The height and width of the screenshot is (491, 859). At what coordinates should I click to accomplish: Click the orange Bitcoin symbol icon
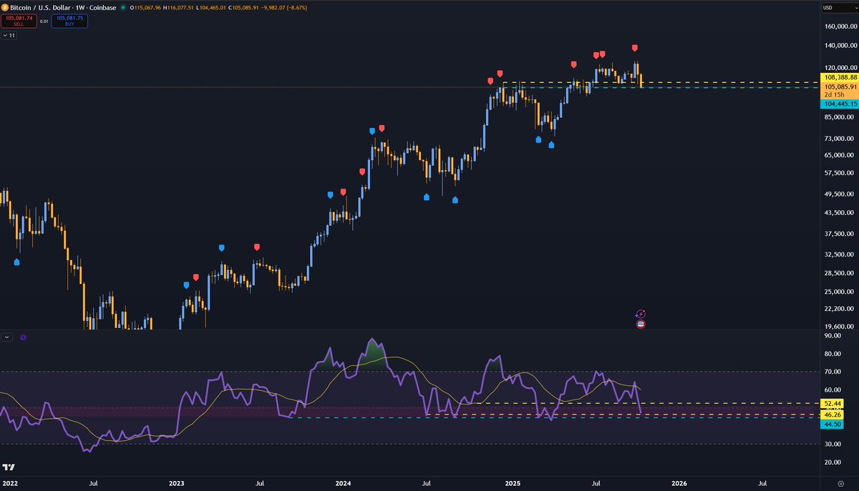pos(6,8)
